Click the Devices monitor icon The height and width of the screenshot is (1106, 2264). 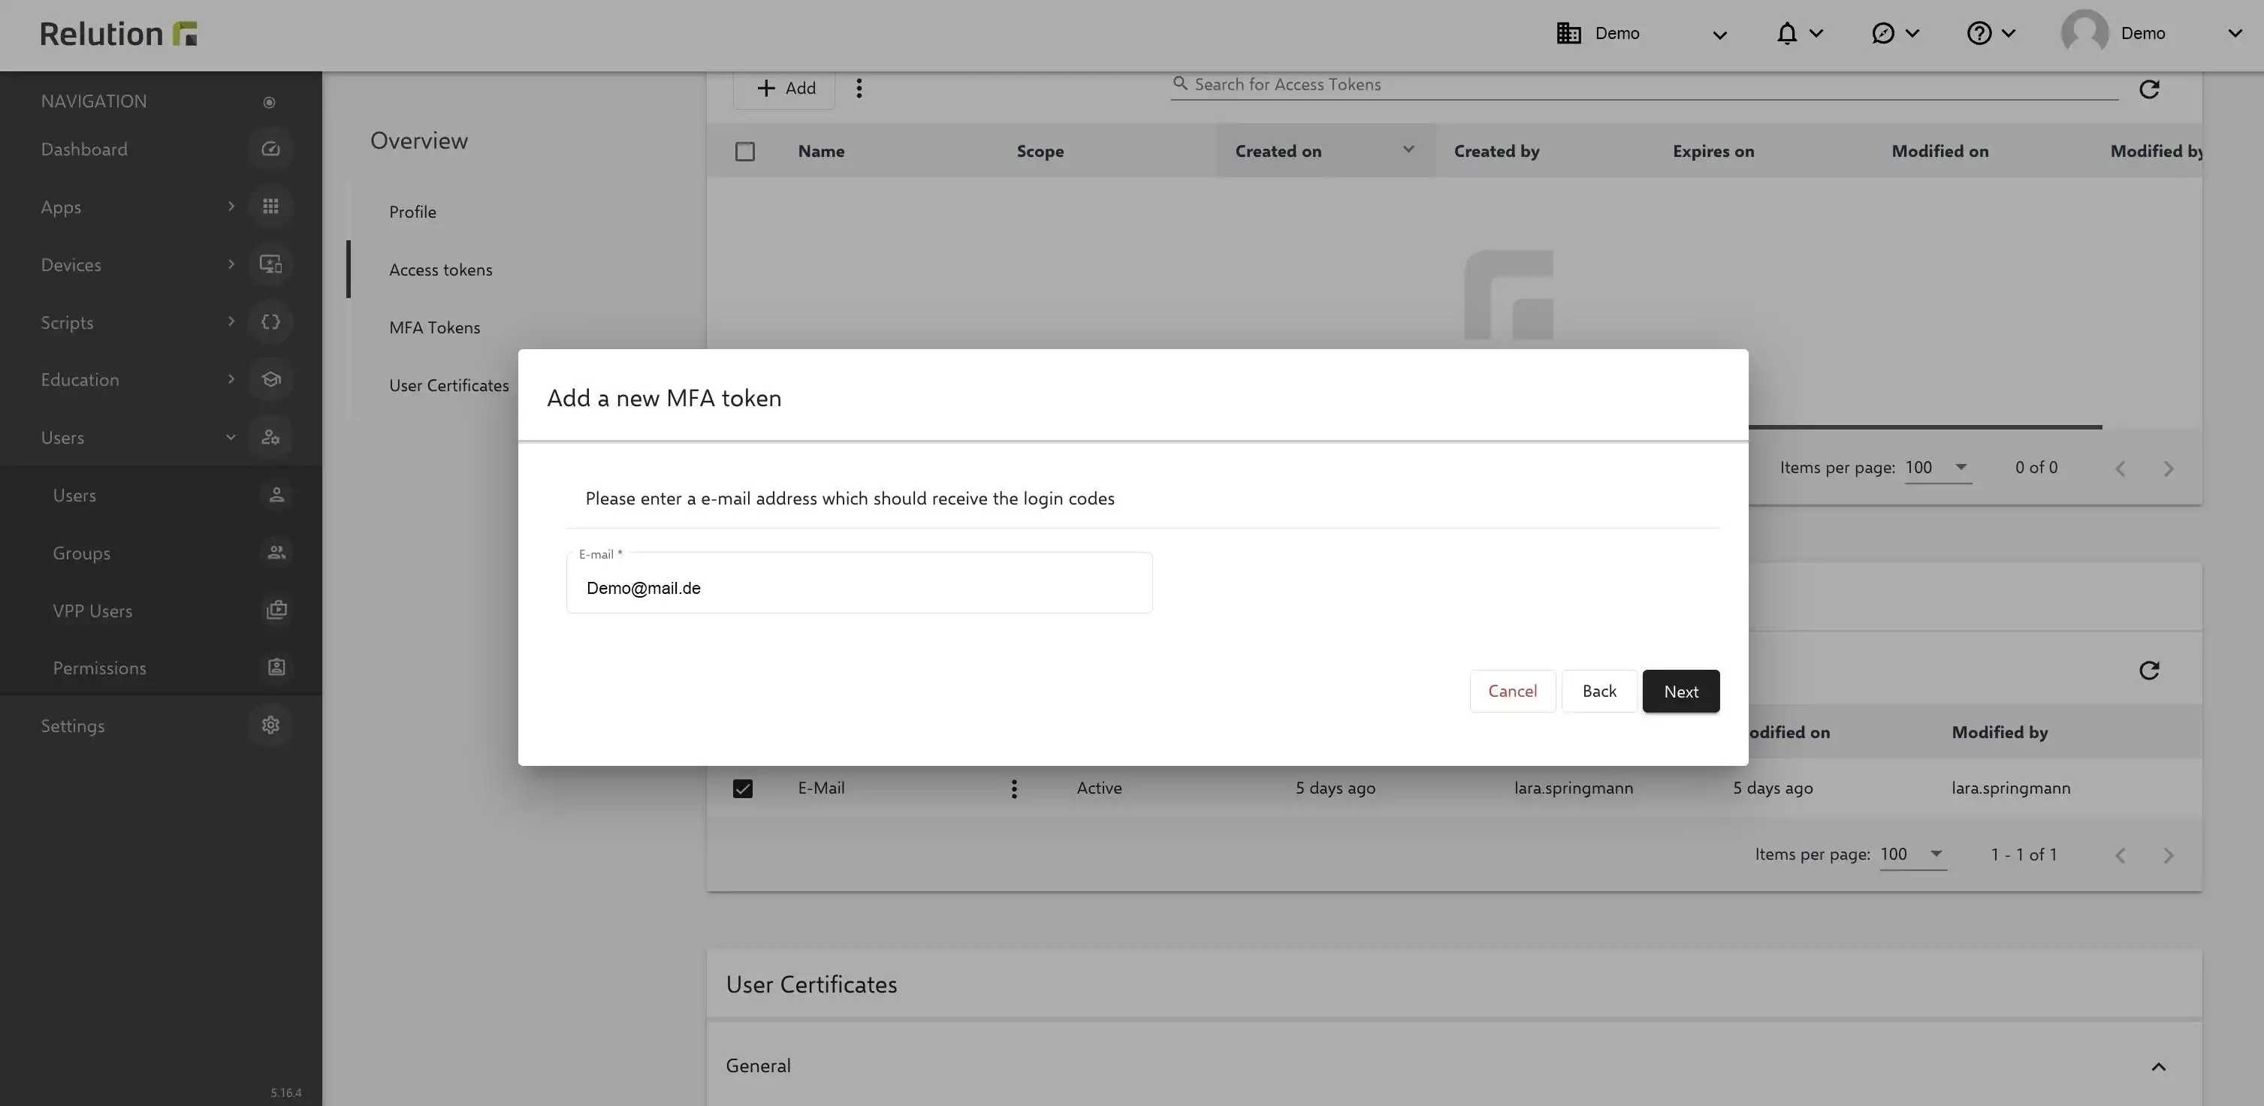coord(270,264)
